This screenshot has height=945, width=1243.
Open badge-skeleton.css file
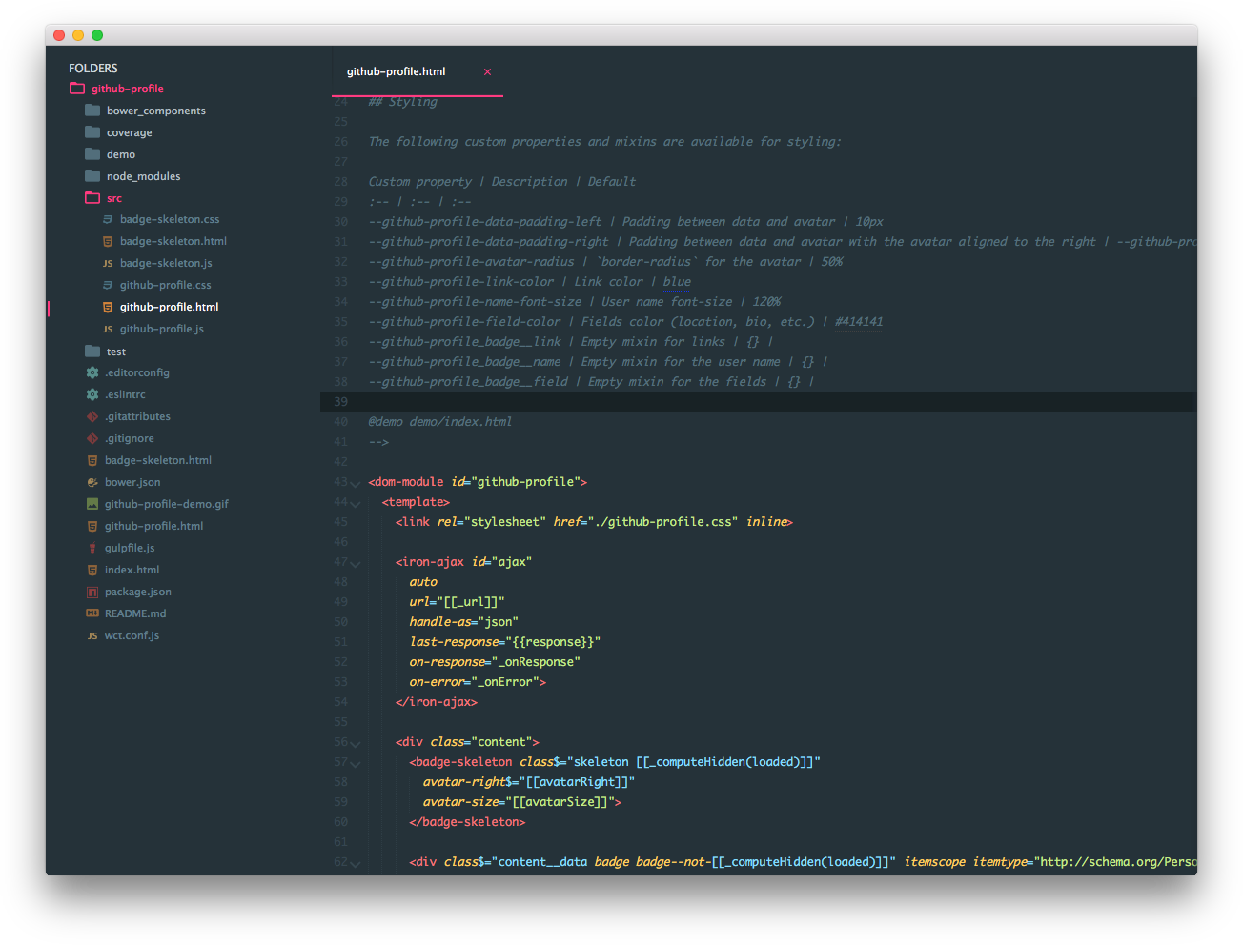pos(170,219)
